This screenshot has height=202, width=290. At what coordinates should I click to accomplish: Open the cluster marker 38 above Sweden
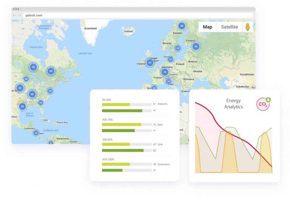(x=182, y=26)
